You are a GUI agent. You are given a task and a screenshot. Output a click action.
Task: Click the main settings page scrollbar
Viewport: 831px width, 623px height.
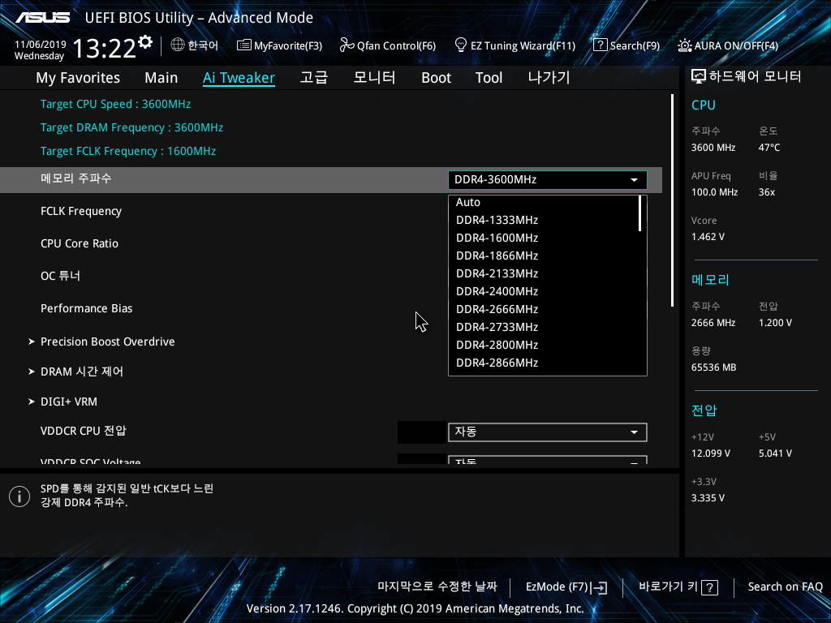point(672,200)
